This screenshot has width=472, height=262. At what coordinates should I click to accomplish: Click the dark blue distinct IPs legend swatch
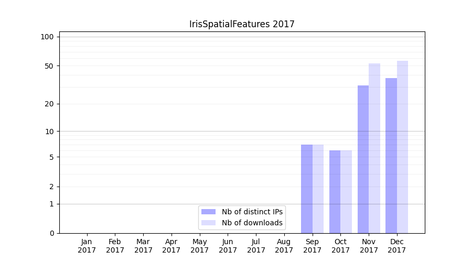(x=208, y=212)
